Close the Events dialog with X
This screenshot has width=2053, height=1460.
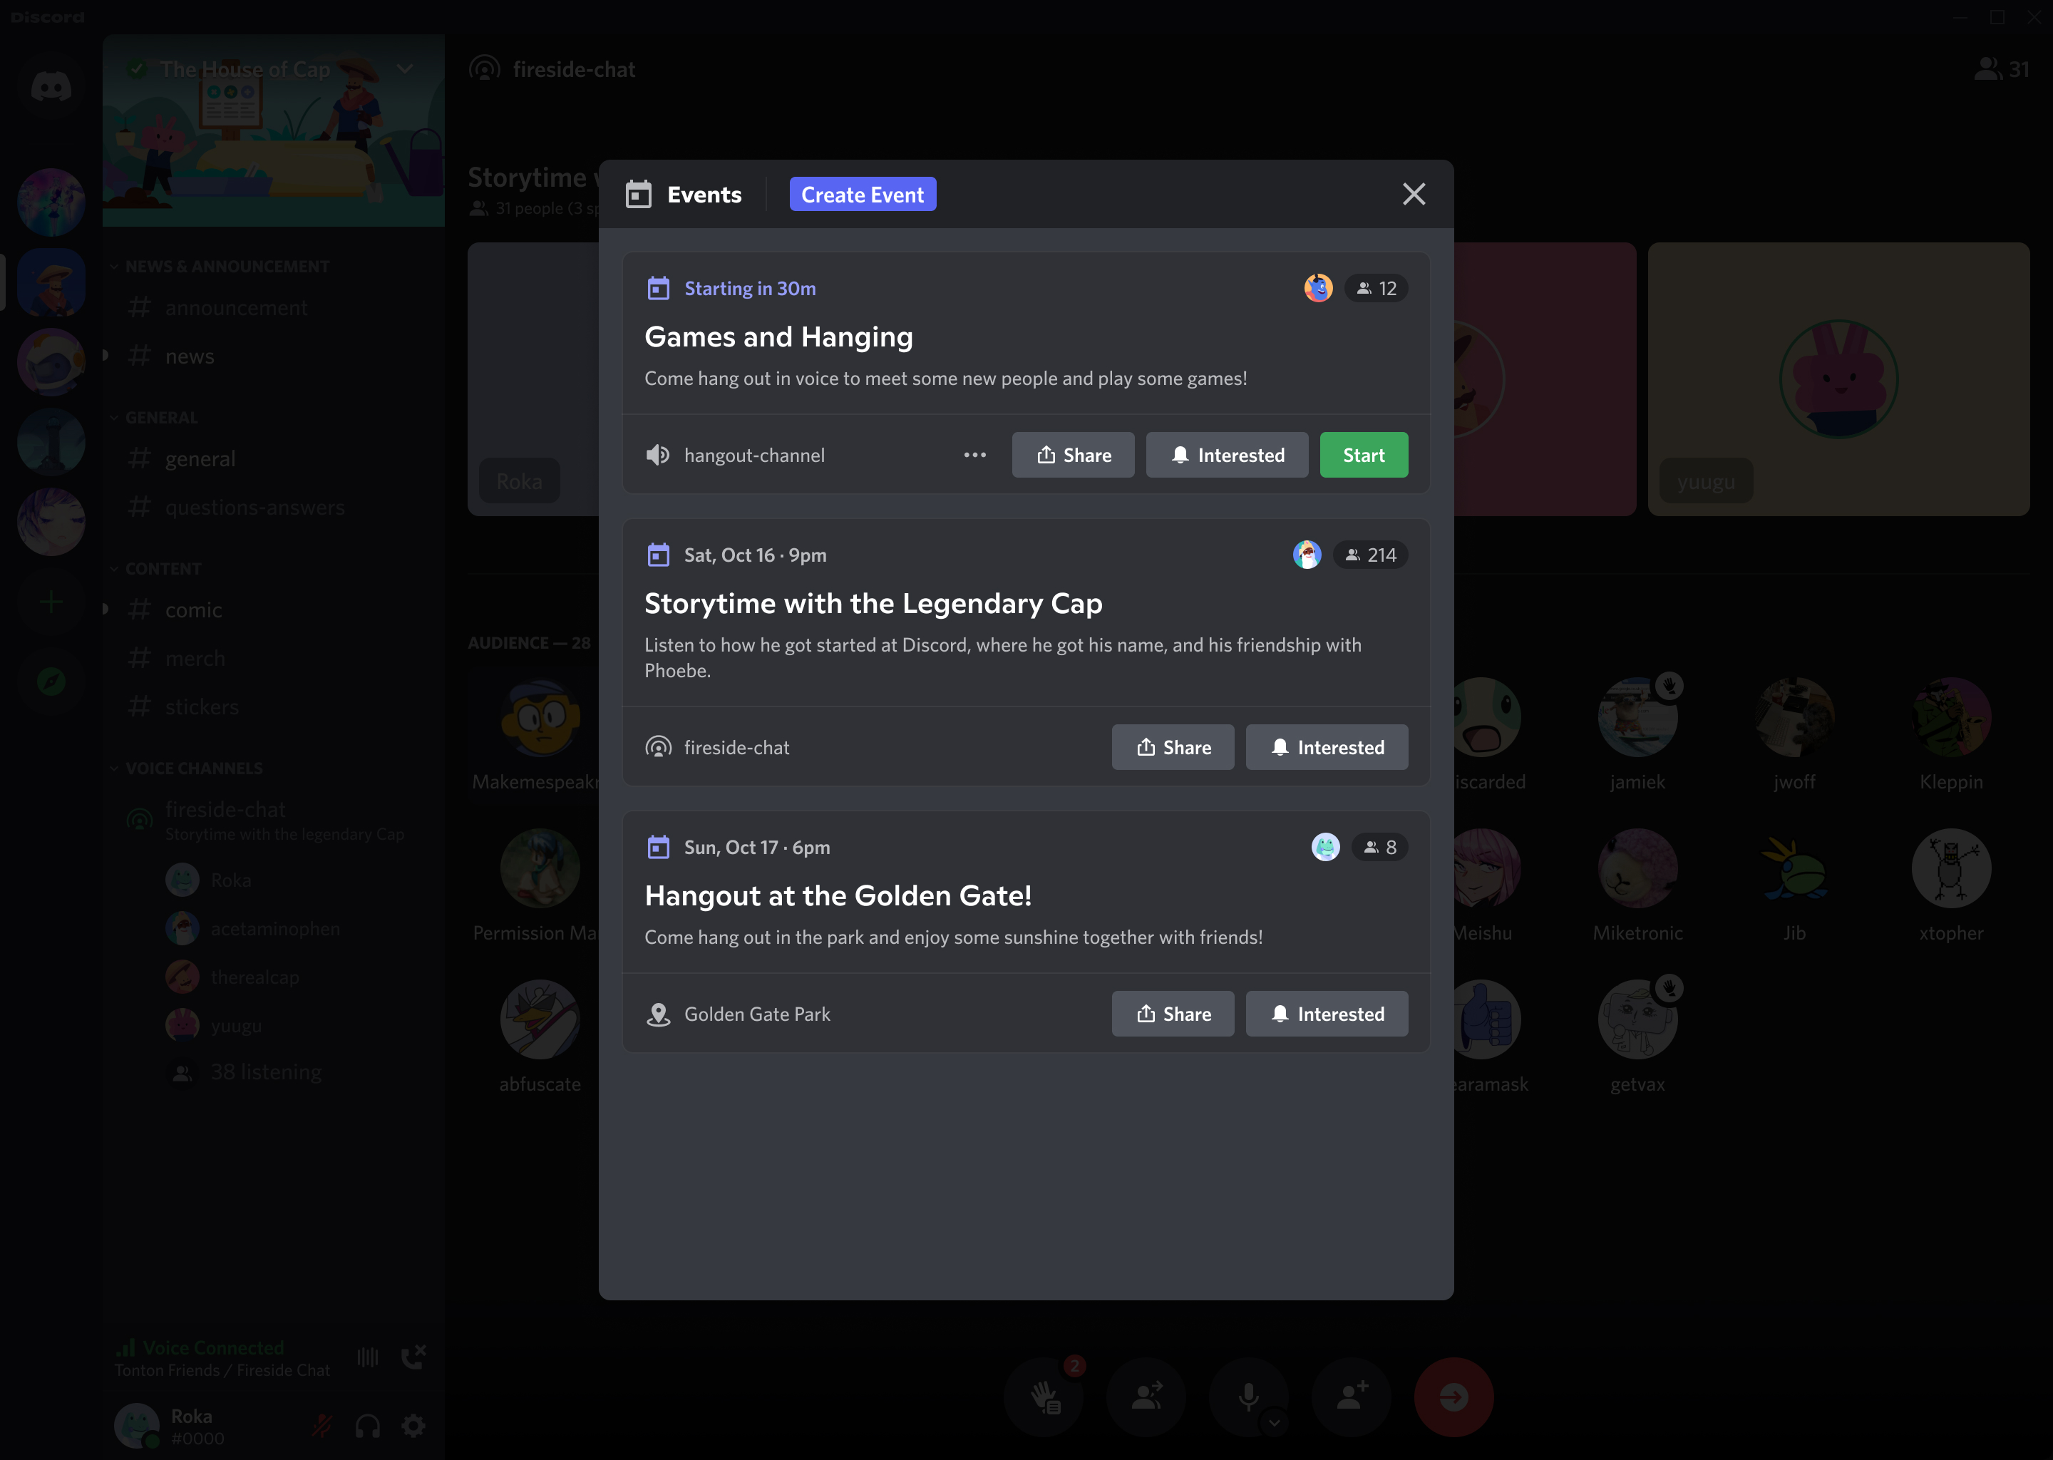1413,194
